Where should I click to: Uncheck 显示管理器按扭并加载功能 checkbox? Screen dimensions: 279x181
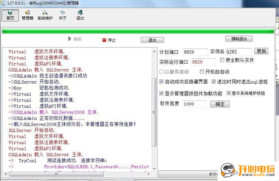click(x=161, y=93)
